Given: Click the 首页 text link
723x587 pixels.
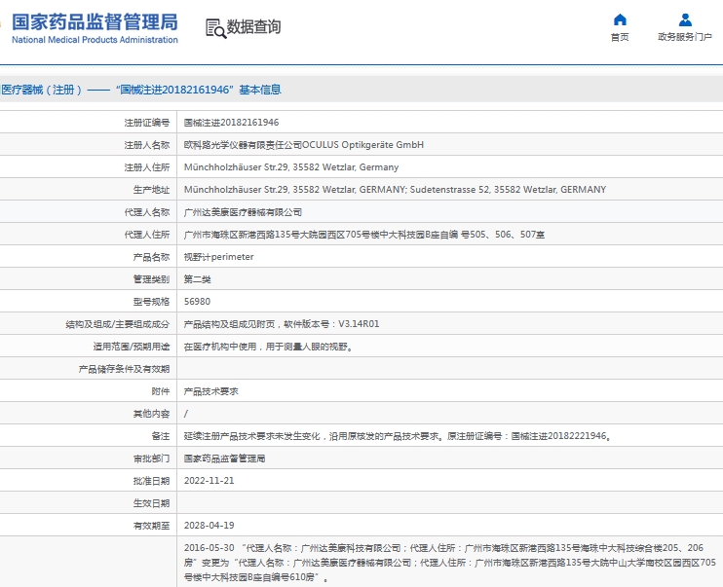Looking at the screenshot, I should [x=620, y=37].
